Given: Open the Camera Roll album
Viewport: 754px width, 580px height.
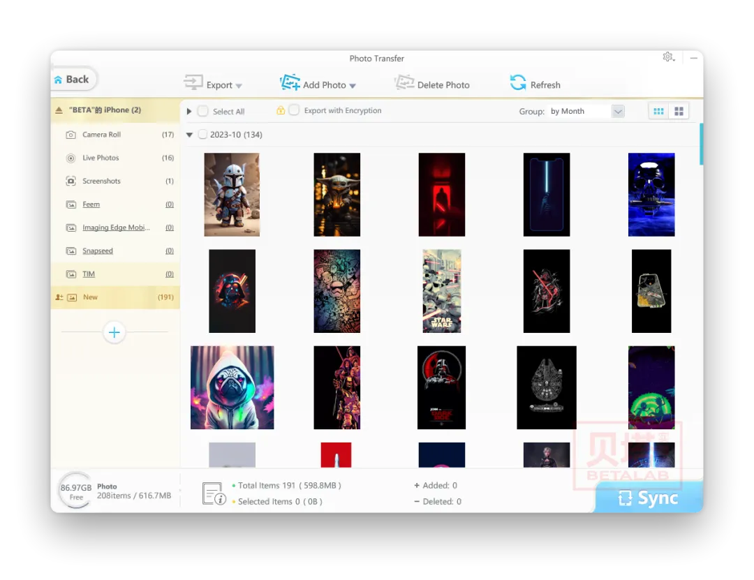Looking at the screenshot, I should click(115, 135).
